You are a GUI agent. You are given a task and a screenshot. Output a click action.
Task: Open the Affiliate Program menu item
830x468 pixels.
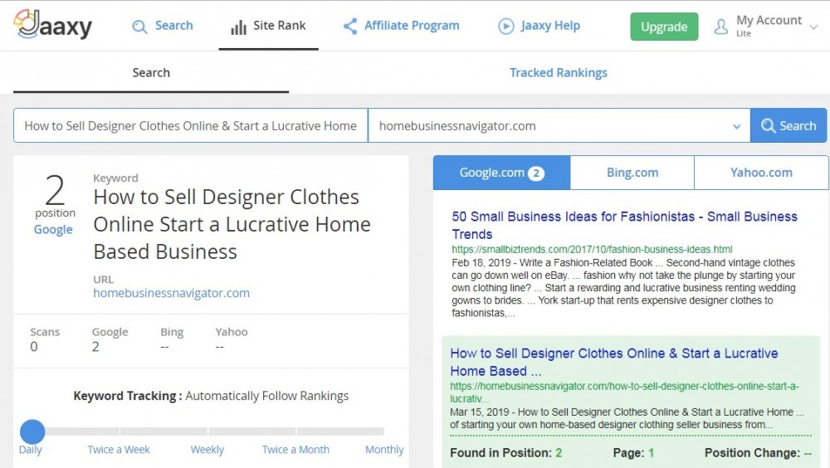[401, 26]
